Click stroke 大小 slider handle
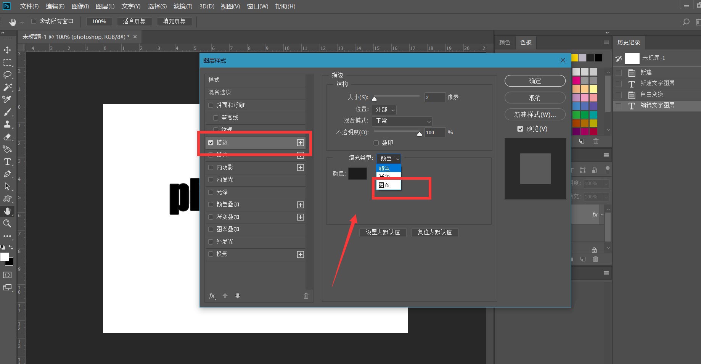Viewport: 701px width, 364px height. 374,98
